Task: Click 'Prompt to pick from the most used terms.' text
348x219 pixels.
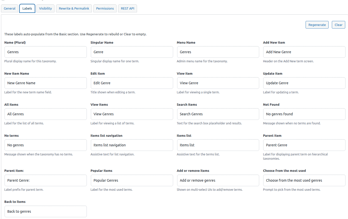Action: coord(292,190)
